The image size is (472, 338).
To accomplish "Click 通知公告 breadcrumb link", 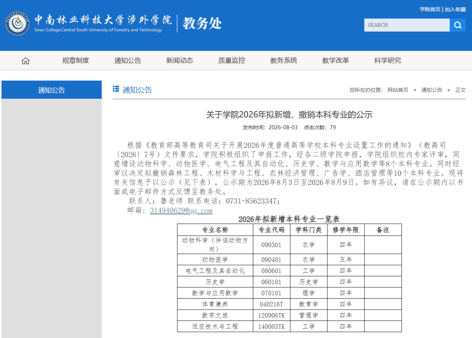I will pos(432,90).
